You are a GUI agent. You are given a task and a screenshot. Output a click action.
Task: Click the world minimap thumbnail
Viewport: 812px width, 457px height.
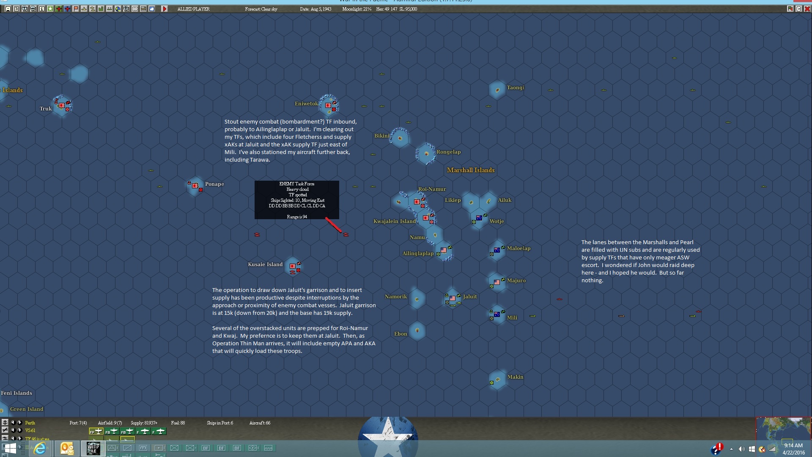(x=783, y=429)
